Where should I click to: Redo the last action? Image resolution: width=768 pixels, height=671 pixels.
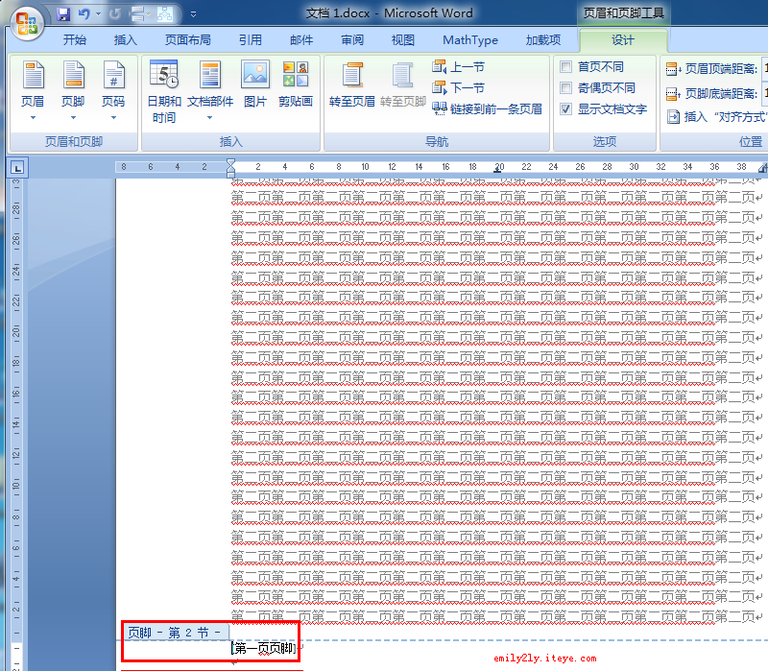pos(115,14)
